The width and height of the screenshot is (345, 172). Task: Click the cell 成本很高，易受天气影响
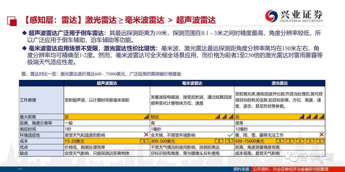pyautogui.click(x=280, y=153)
